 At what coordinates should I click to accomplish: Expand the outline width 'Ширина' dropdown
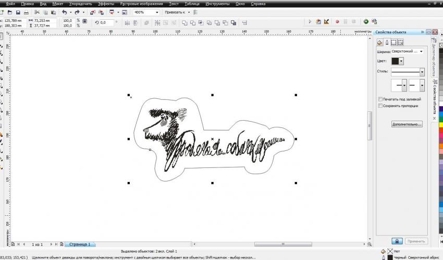[421, 51]
